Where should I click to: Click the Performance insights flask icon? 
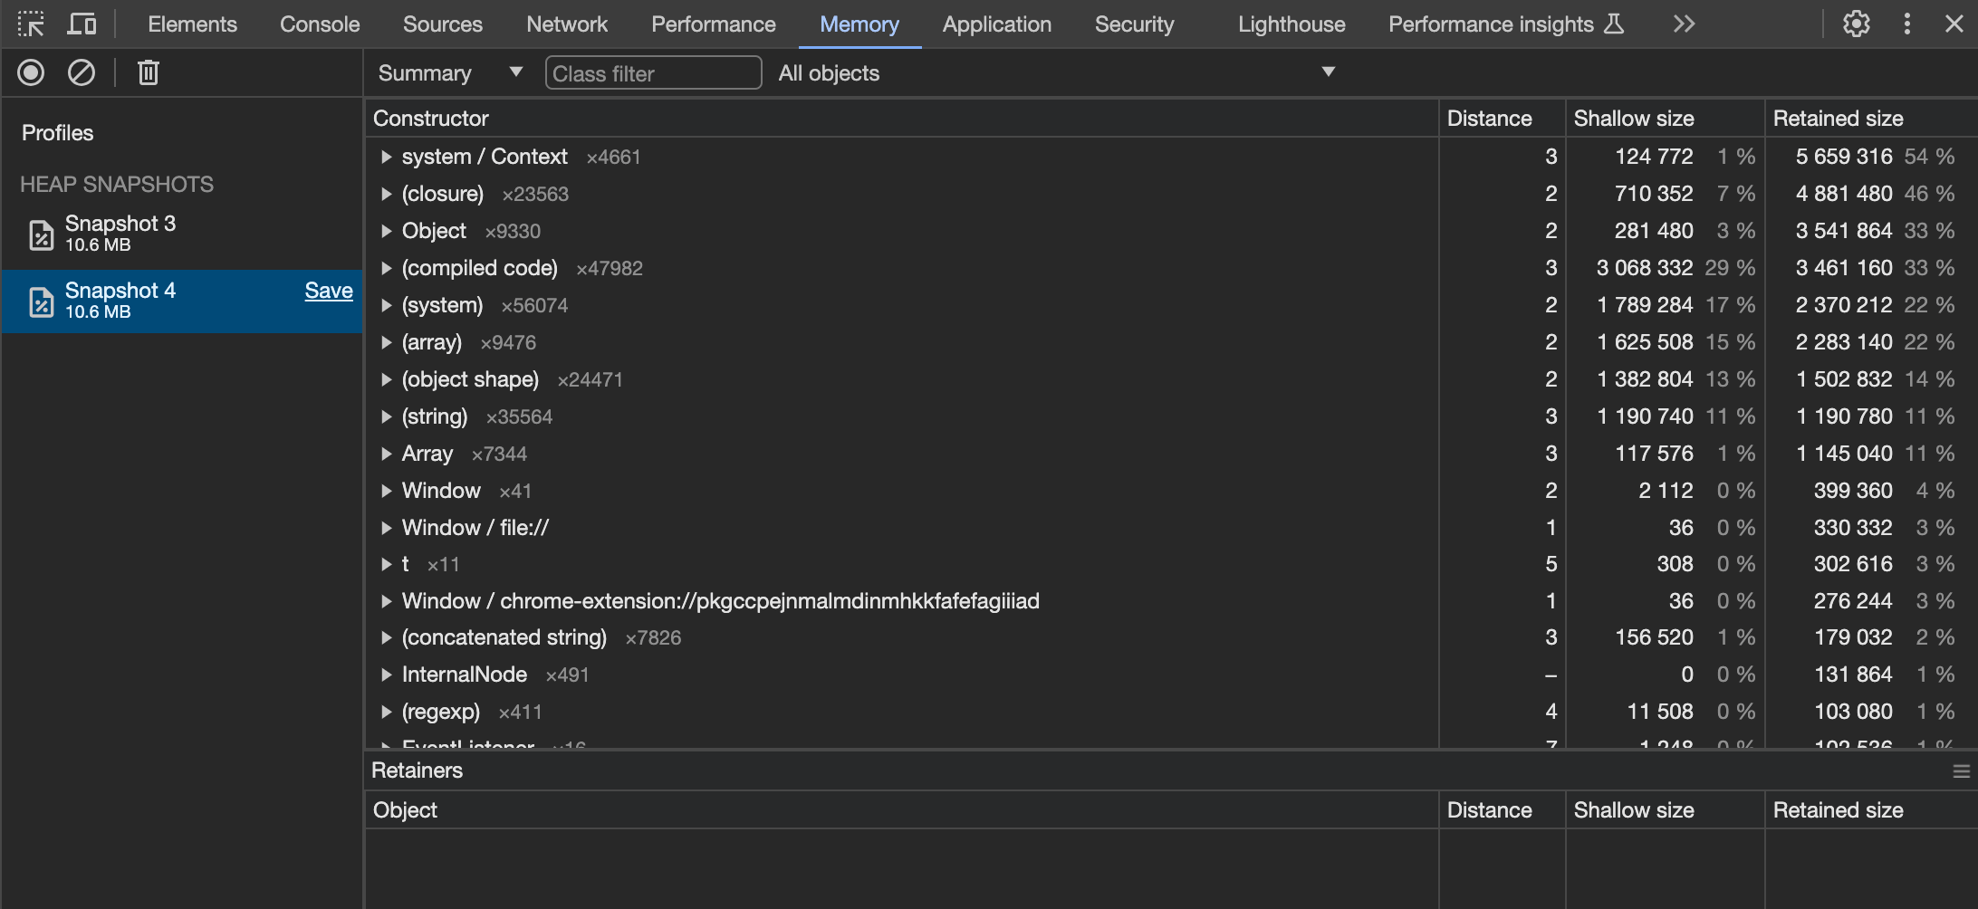[1614, 24]
